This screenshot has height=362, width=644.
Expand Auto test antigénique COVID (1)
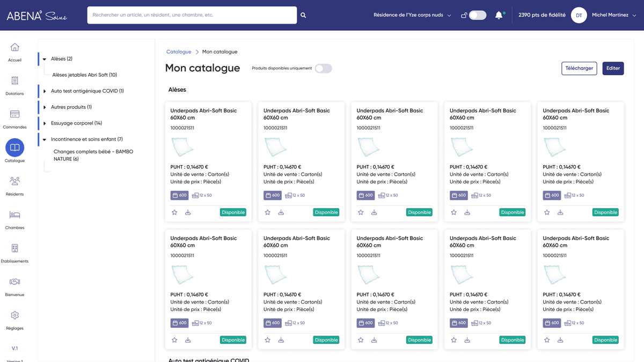pos(45,91)
